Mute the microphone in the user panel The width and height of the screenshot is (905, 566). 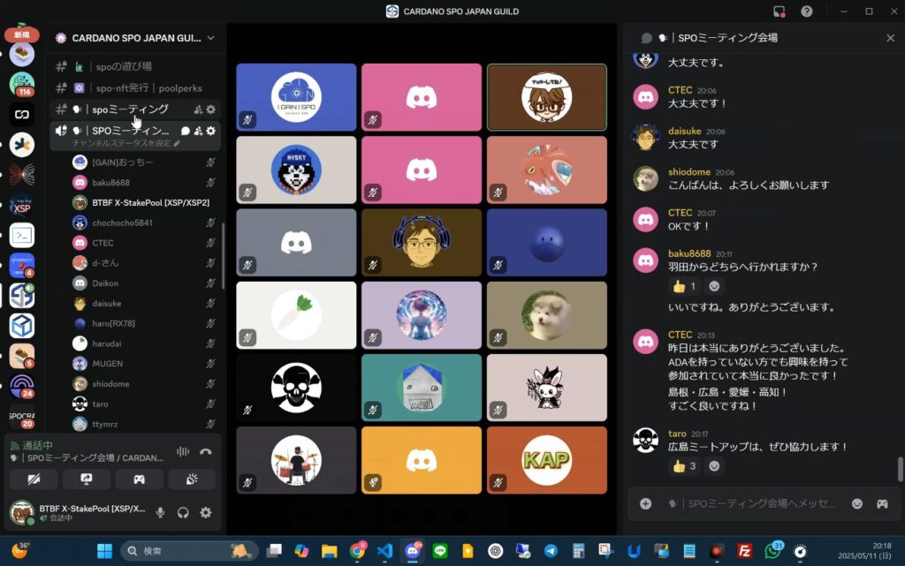161,512
